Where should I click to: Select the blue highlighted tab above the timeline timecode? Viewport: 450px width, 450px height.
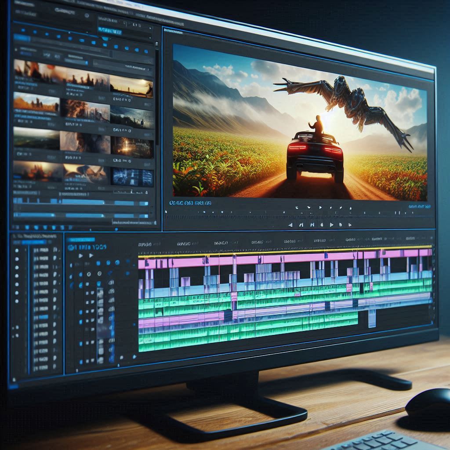(81, 240)
